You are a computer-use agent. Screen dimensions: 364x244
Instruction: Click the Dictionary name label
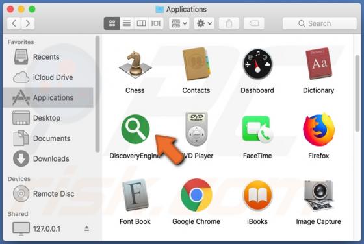(318, 90)
